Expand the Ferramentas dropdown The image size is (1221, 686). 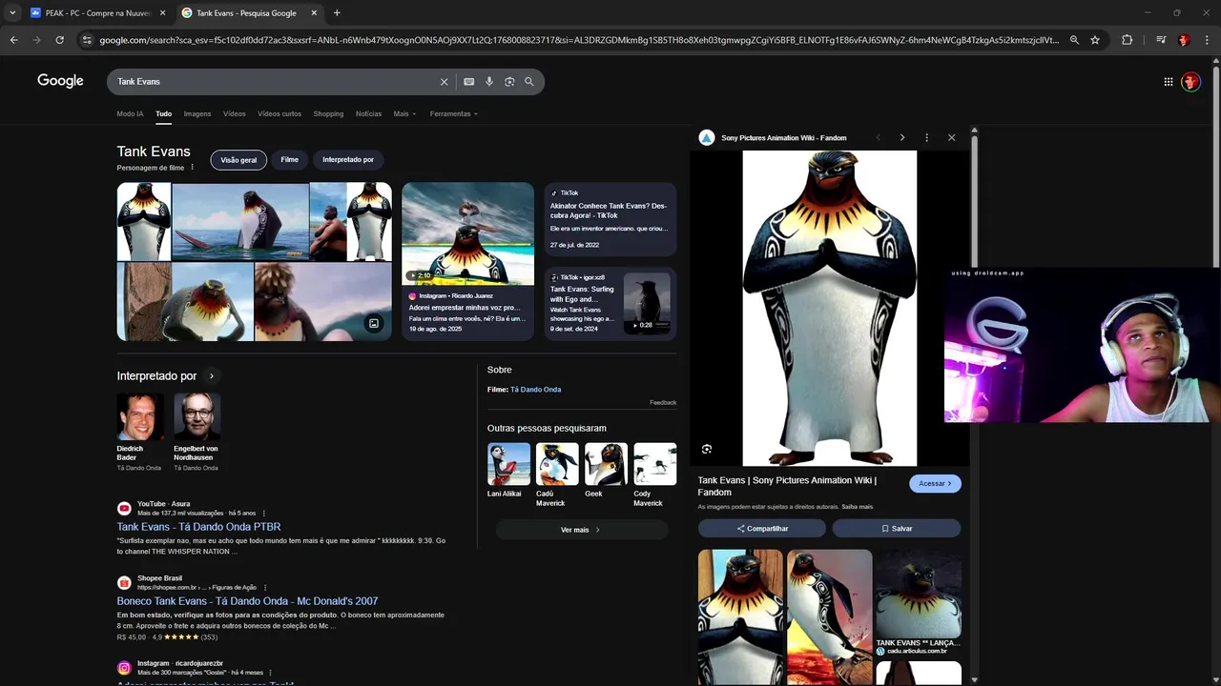coord(454,113)
